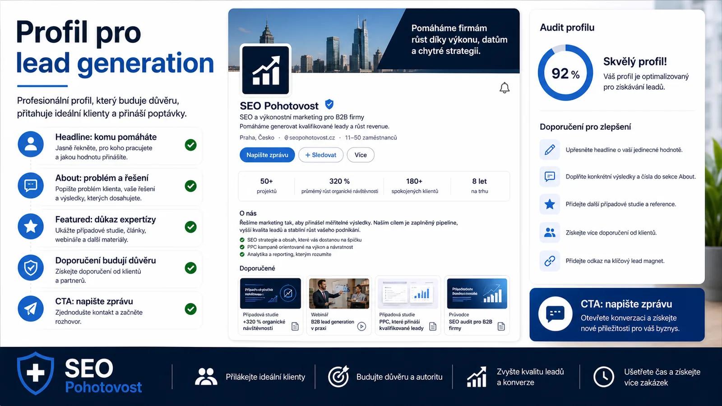Click document icon on SEO audit pro B2B firmy card
This screenshot has height=406, width=722.
pyautogui.click(x=501, y=326)
